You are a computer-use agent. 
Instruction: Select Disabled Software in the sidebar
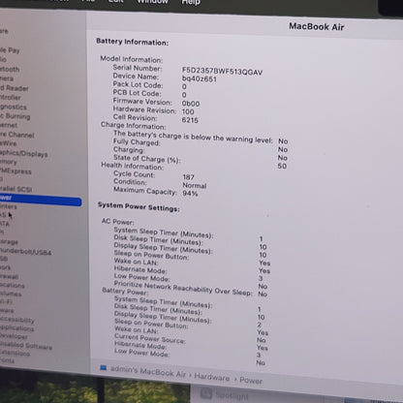click(26, 345)
